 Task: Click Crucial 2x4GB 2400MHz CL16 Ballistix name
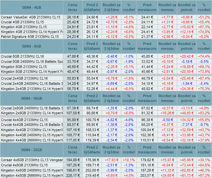(32, 83)
